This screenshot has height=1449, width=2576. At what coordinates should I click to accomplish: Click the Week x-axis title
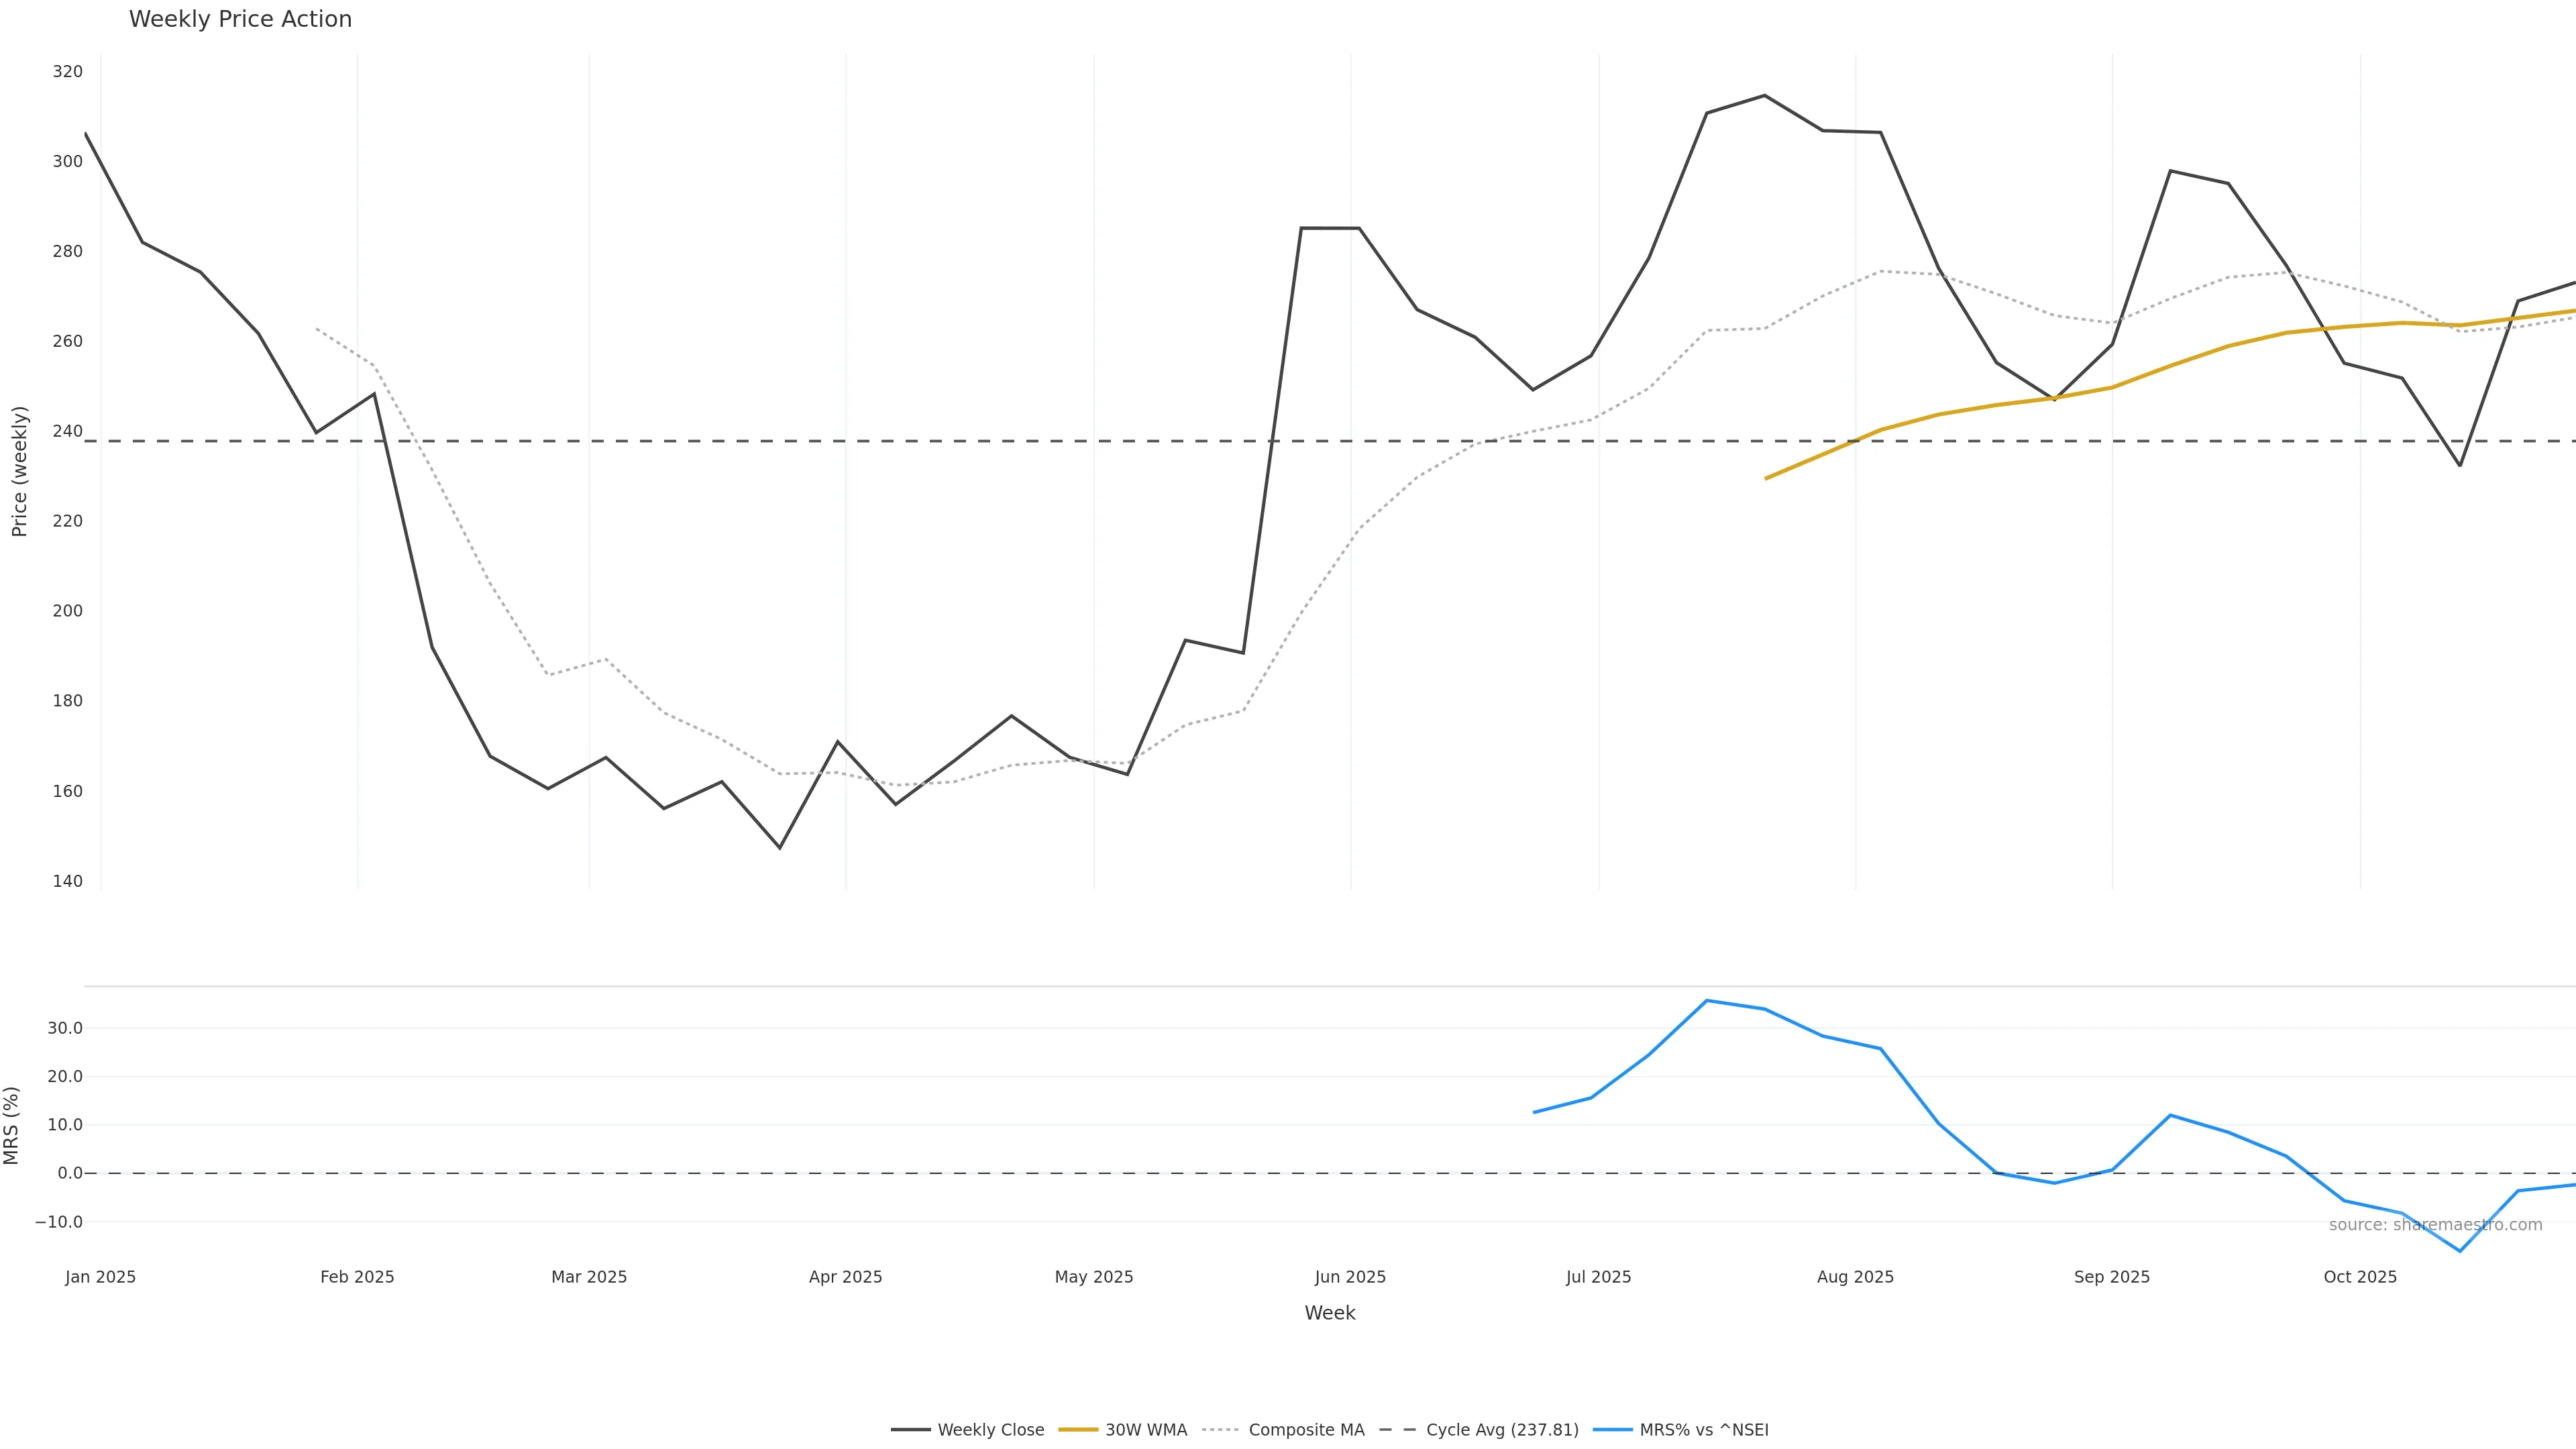click(x=1329, y=1313)
